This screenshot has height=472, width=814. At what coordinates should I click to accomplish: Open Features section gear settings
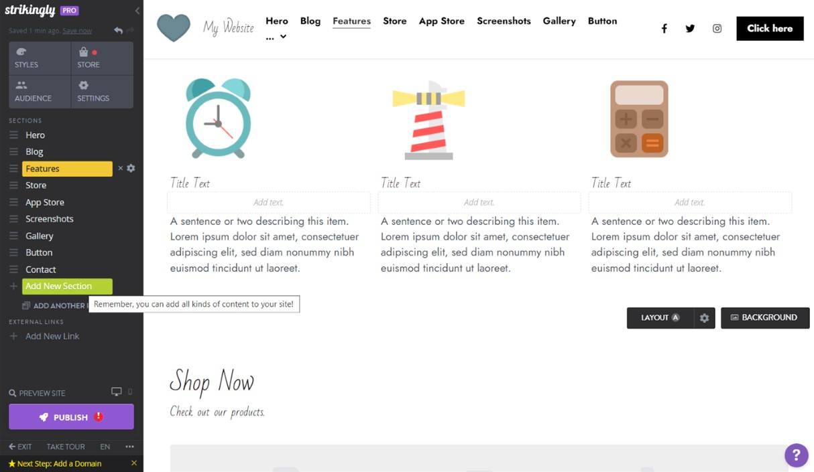131,168
